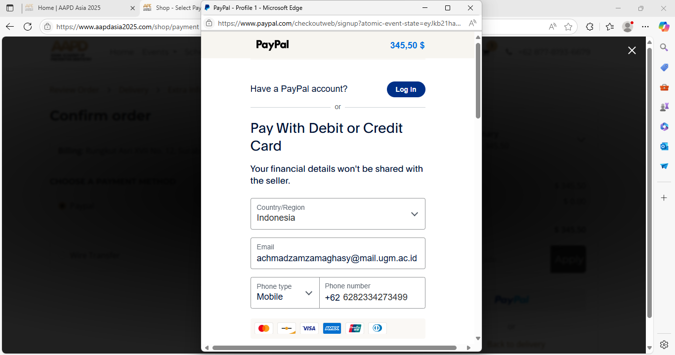675x355 pixels.
Task: Click the Visa card logo icon
Action: 309,328
